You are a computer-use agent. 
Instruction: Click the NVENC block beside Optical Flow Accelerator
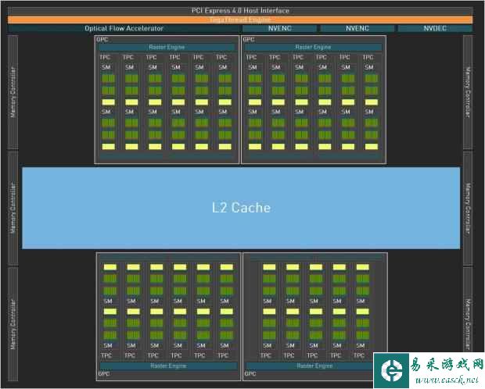point(279,28)
